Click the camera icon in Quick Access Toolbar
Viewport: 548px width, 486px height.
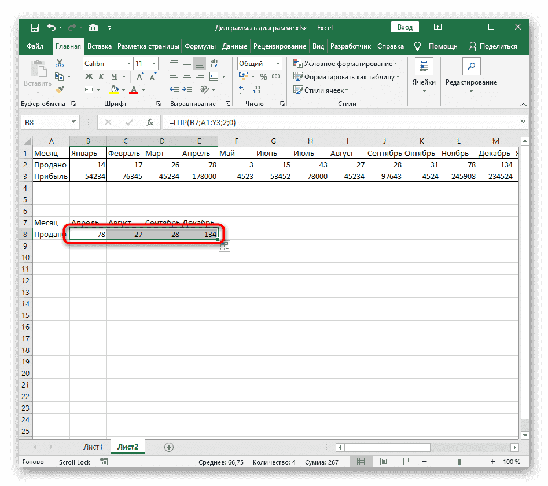(x=93, y=27)
